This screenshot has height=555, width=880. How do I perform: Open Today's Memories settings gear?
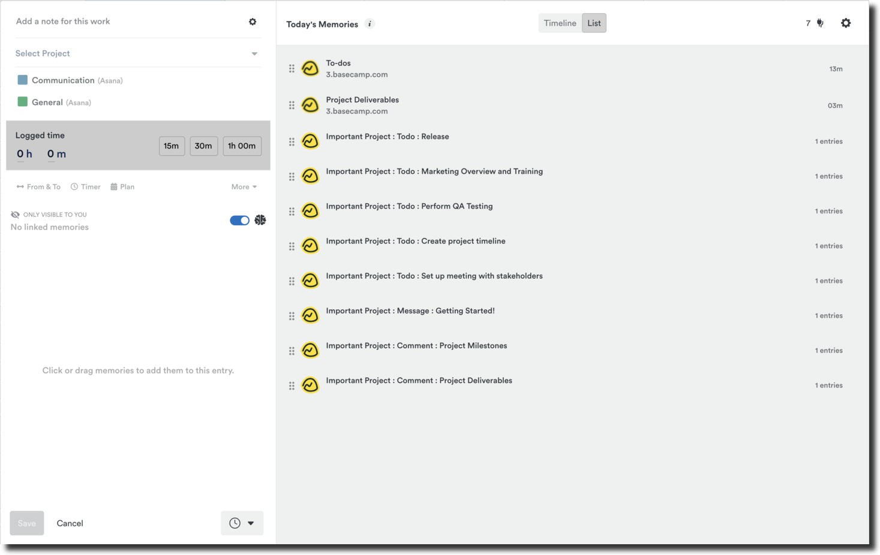846,23
